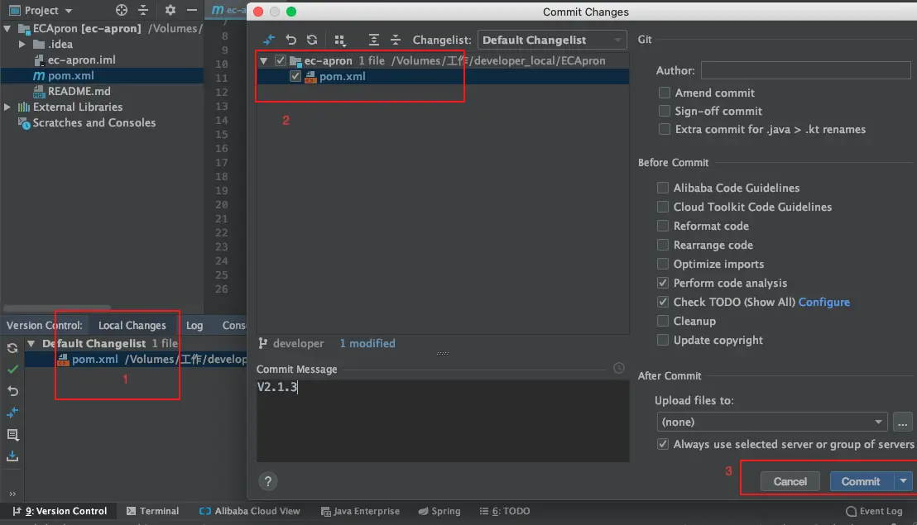
Task: Open the Default Changelist dropdown
Action: pyautogui.click(x=552, y=40)
